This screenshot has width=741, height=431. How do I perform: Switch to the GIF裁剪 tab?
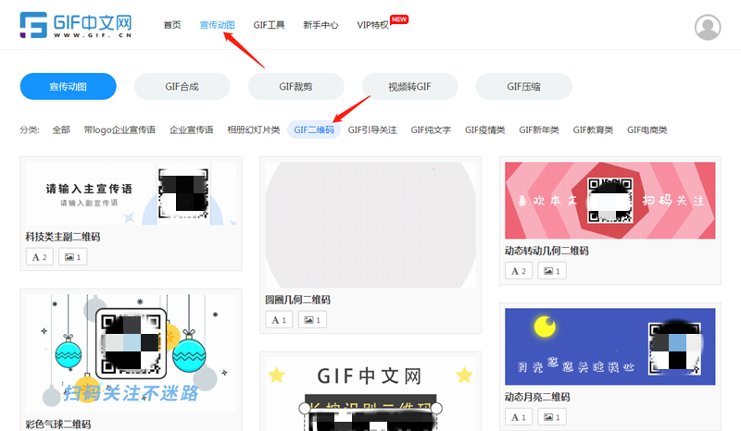click(x=295, y=86)
